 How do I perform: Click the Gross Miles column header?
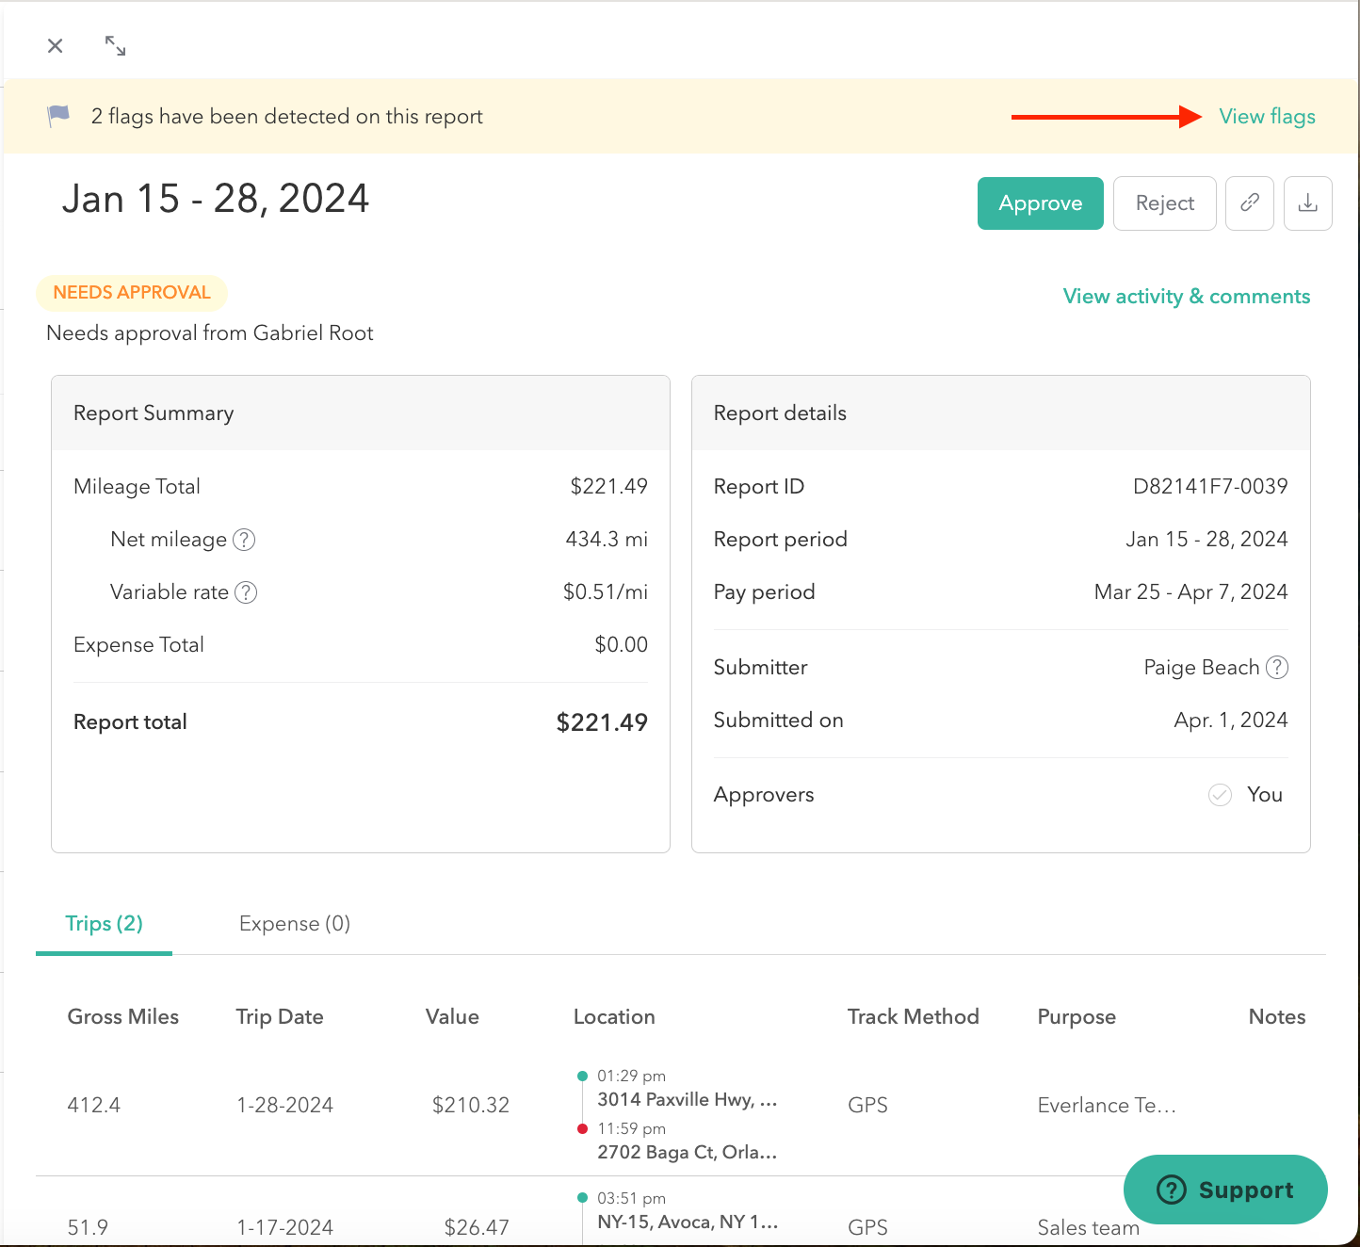pos(122,1017)
